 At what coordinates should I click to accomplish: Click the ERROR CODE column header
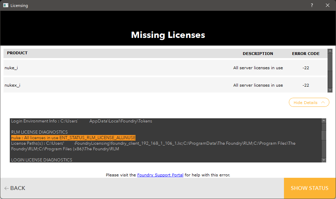click(306, 54)
